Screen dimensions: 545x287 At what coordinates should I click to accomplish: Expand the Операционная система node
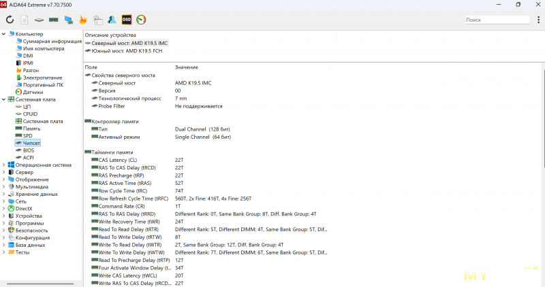[x=4, y=165]
